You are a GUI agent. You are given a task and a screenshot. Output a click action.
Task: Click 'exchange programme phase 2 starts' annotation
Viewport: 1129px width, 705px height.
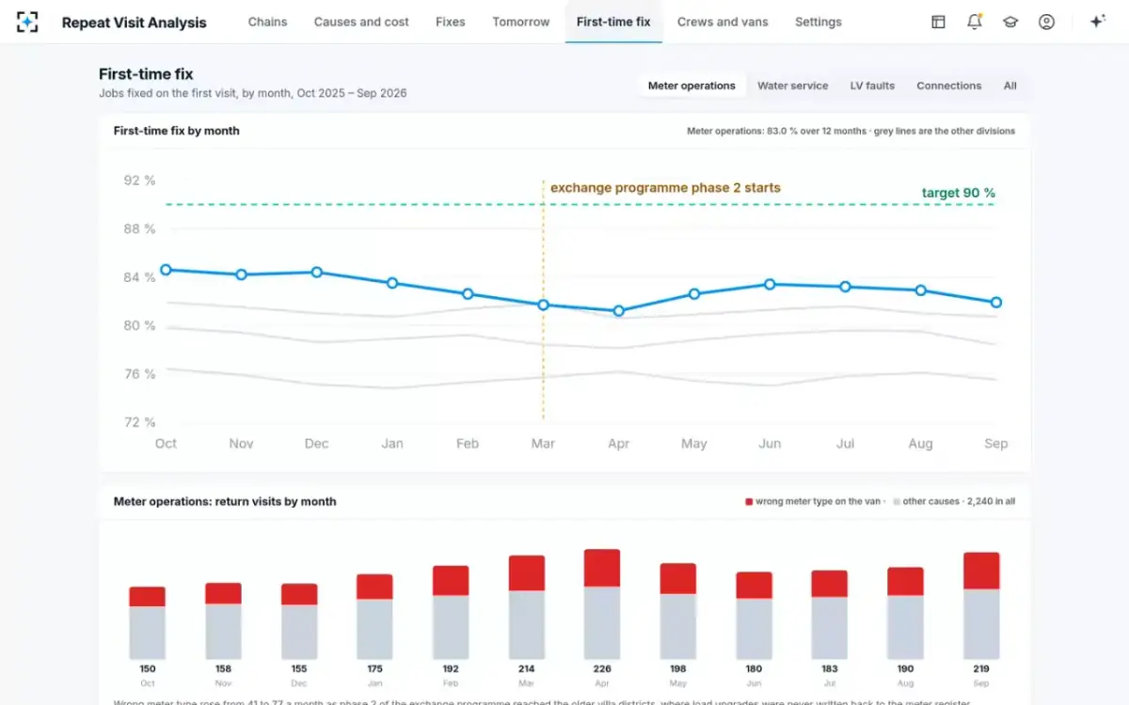tap(665, 188)
